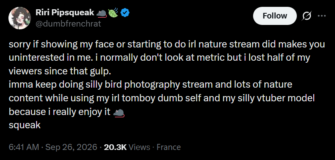Open the three-dot more options menu
The width and height of the screenshot is (335, 160).
[322, 16]
